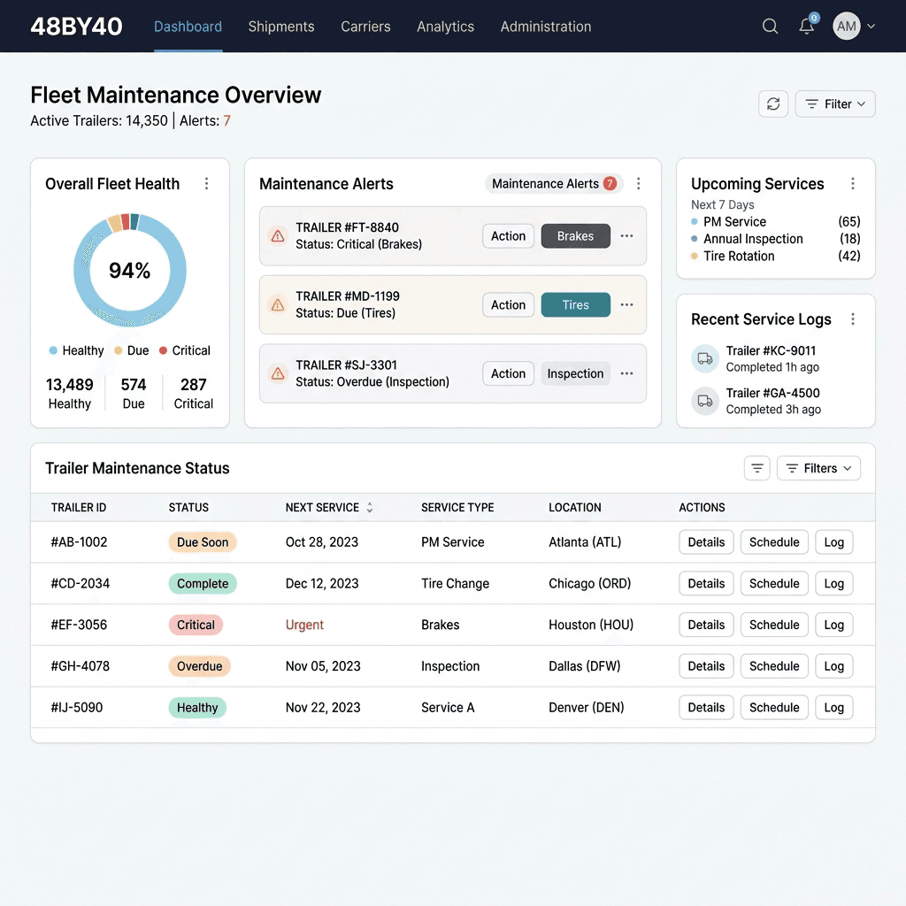Click Action for Trailer #FT-8840

(x=509, y=235)
